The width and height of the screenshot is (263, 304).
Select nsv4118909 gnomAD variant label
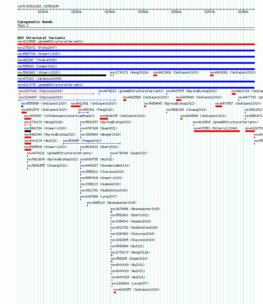point(225,122)
